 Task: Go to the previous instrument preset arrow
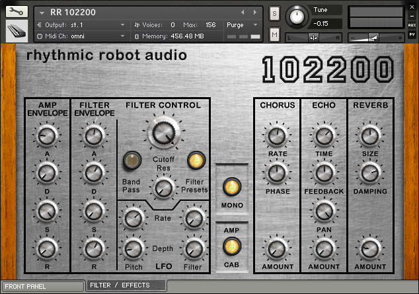[243, 13]
